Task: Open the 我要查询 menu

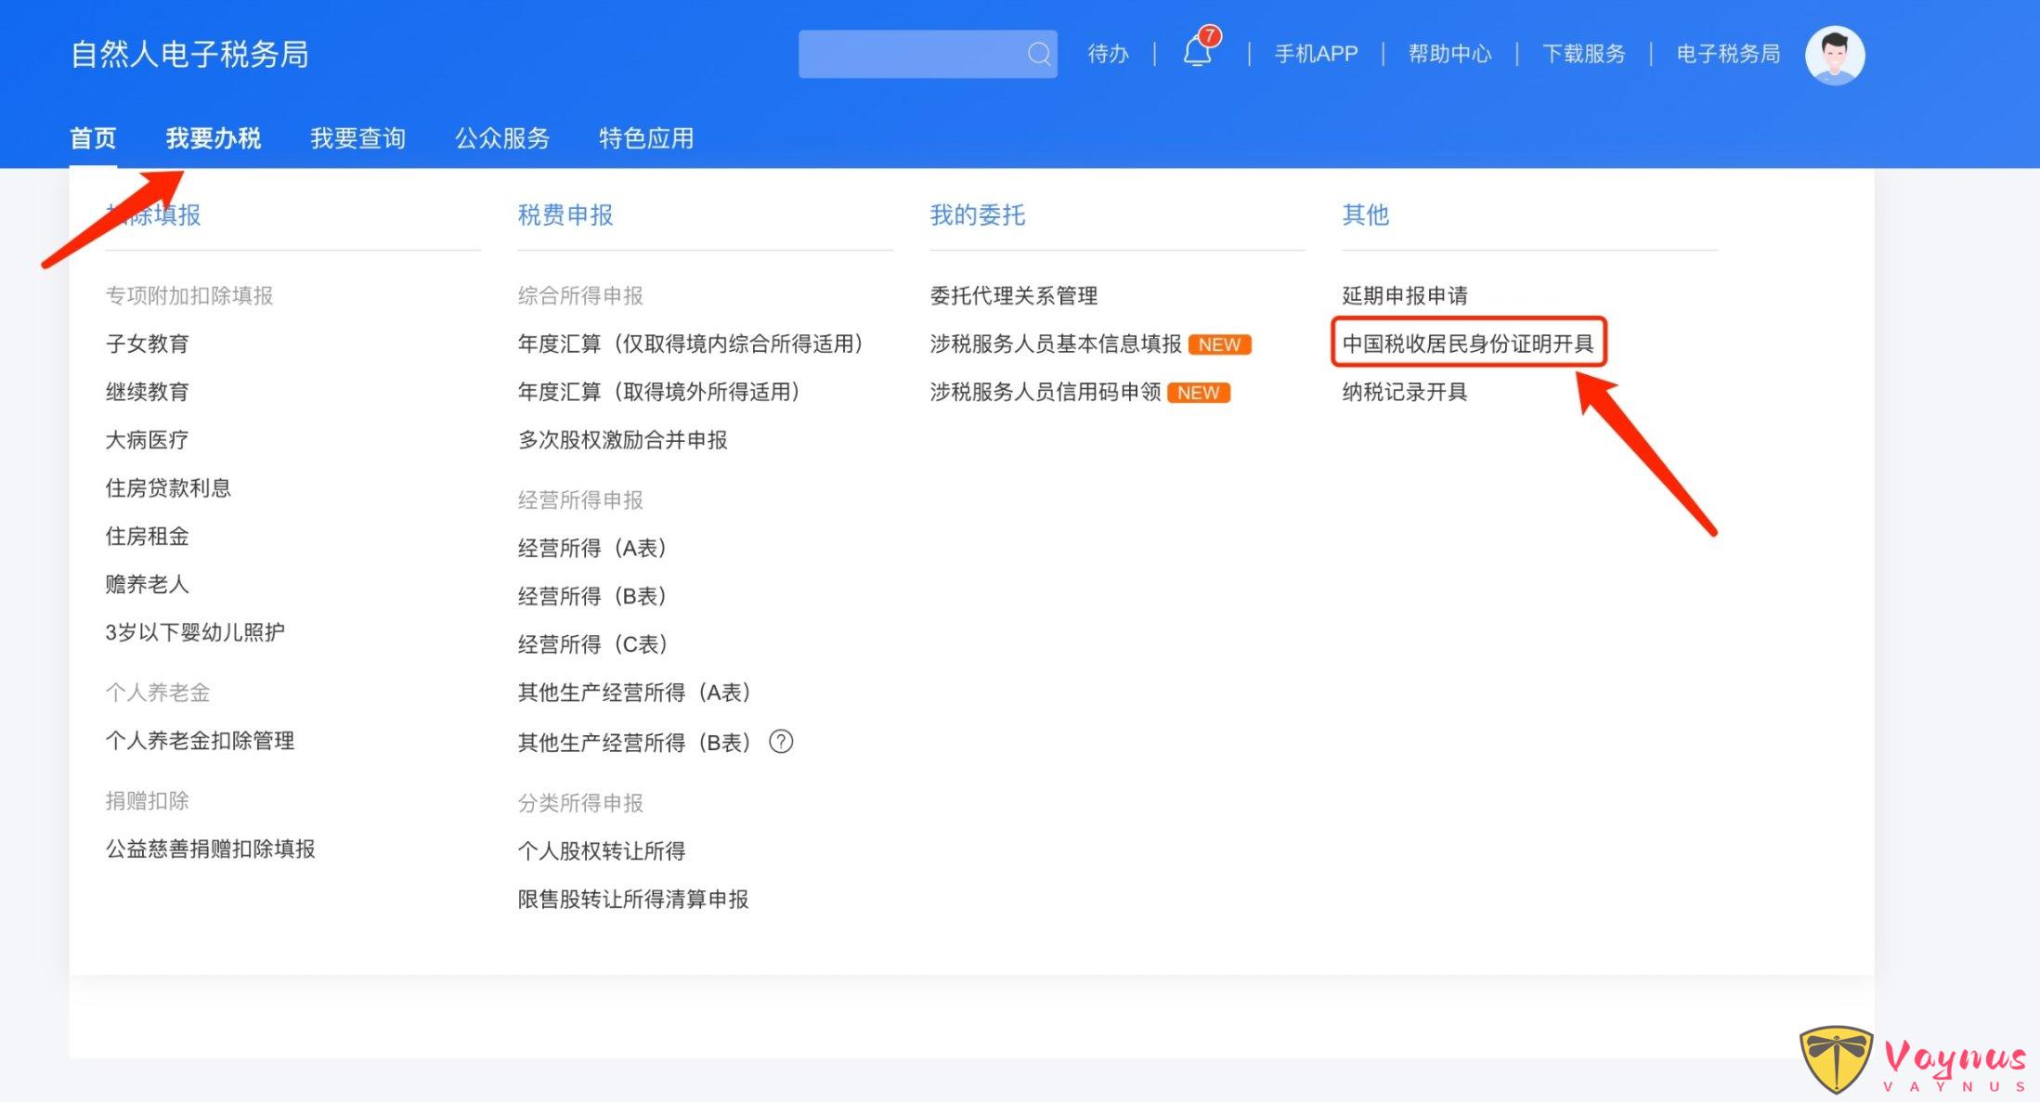Action: pyautogui.click(x=357, y=137)
